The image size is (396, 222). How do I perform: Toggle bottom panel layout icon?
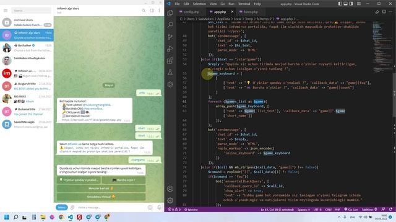tap(345, 4)
